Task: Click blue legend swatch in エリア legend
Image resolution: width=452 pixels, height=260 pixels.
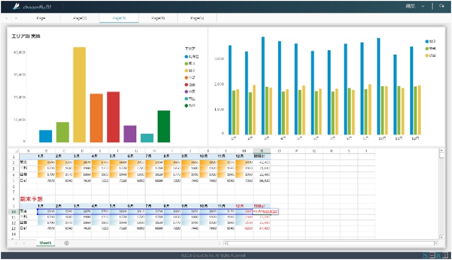Action: [186, 56]
